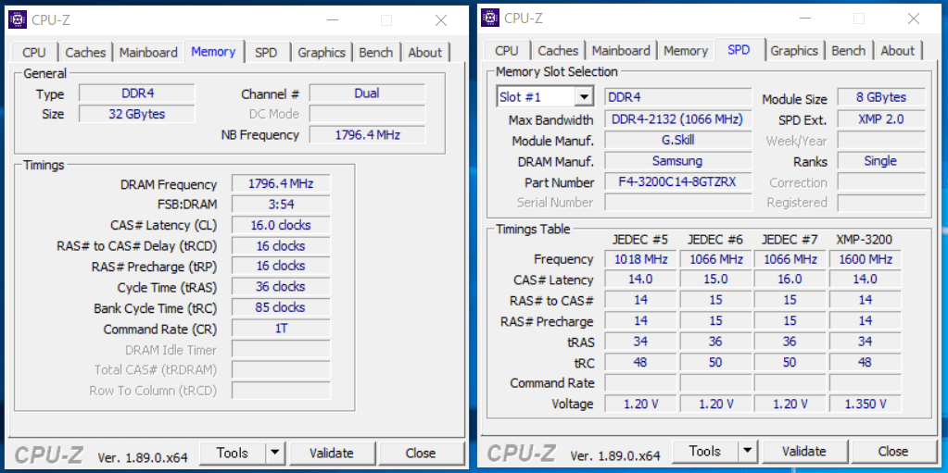Click SPD Ext. XMP 2.0 value
Viewport: 948px width, 473px height.
[881, 119]
